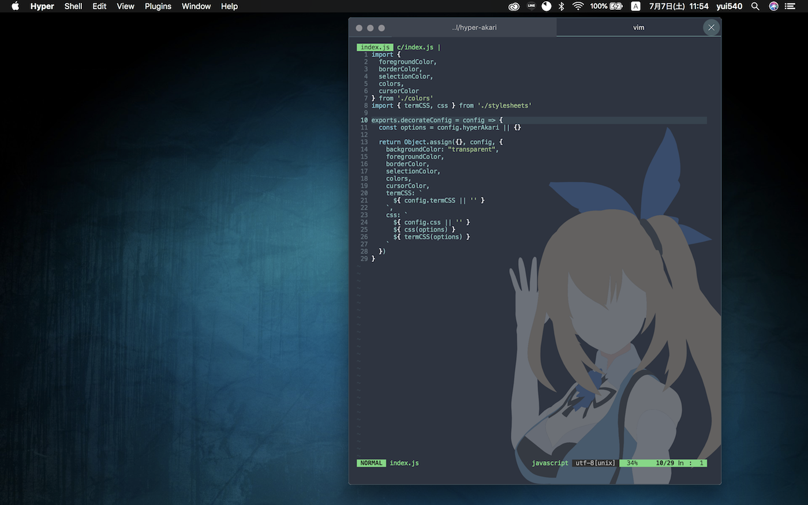The width and height of the screenshot is (808, 505).
Task: Click termCSS: key on line 20
Action: tap(401, 193)
